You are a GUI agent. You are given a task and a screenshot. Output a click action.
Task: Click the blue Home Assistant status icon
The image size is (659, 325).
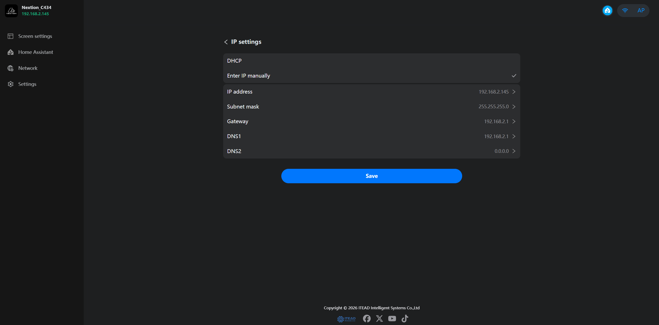pyautogui.click(x=607, y=11)
